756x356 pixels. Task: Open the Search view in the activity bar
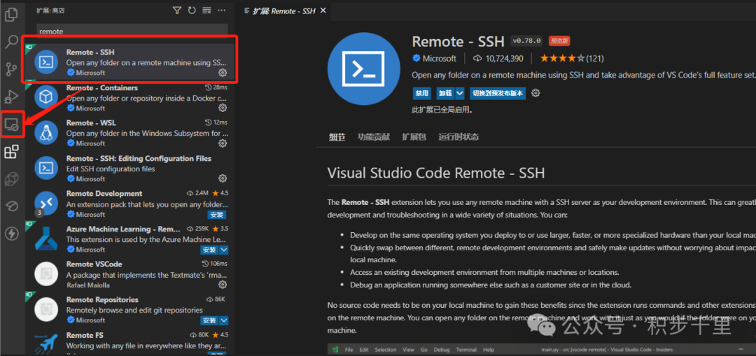click(11, 42)
